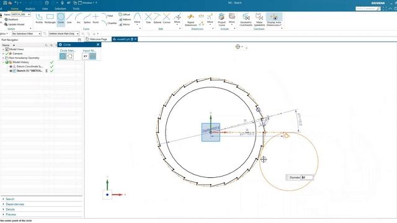Image resolution: width=397 pixels, height=223 pixels.
Task: Select the Cameras tree item
Action: pyautogui.click(x=17, y=54)
